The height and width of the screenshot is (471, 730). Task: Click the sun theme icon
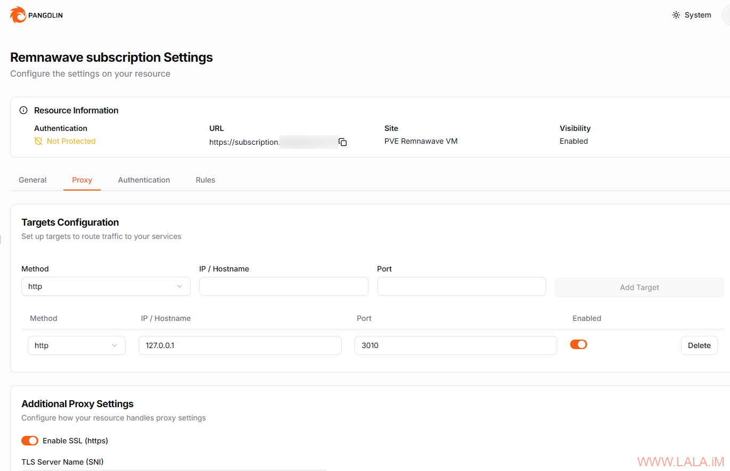coord(676,15)
